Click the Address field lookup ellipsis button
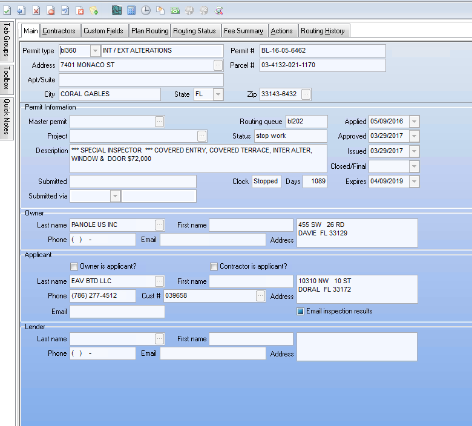 (218, 65)
